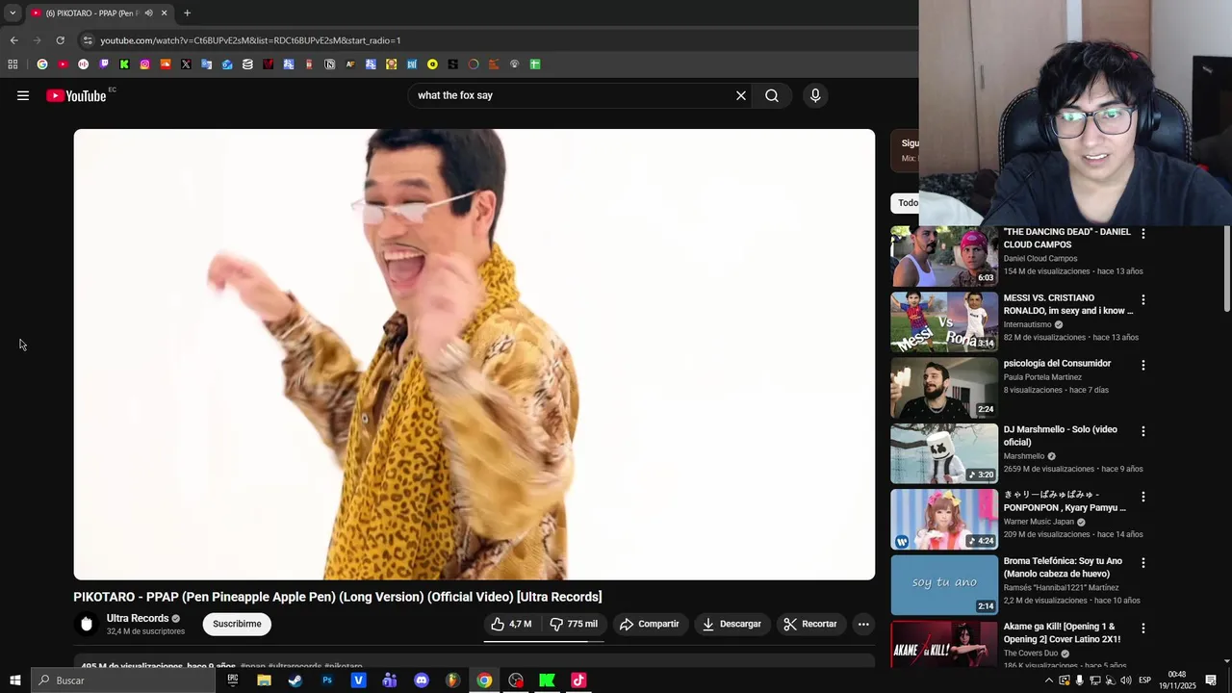Select the youtube.com URL in address bar
Image resolution: width=1232 pixels, height=693 pixels.
pyautogui.click(x=250, y=40)
